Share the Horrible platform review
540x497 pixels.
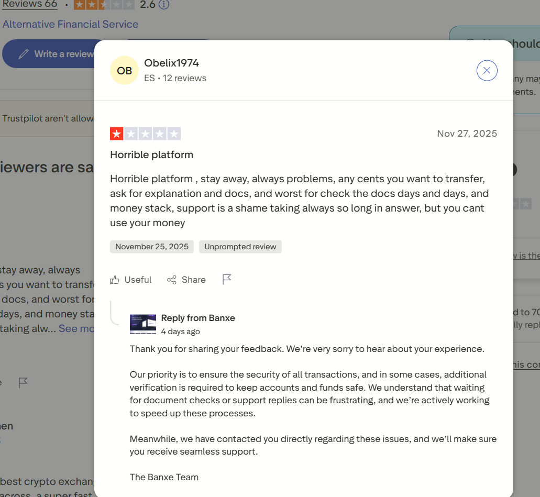[x=186, y=280]
